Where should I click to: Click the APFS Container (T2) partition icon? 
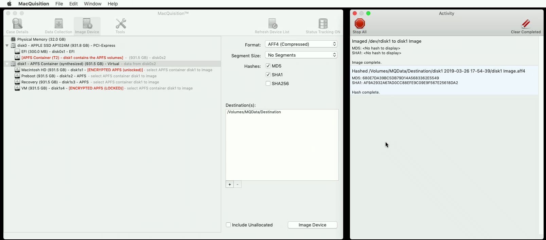[x=17, y=58]
